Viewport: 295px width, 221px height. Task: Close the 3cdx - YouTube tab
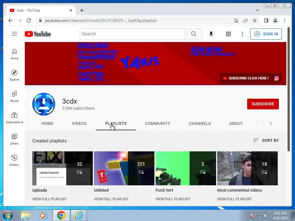[71, 10]
